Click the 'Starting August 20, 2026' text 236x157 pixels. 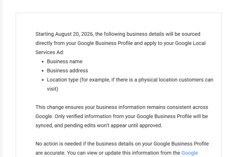(65, 34)
